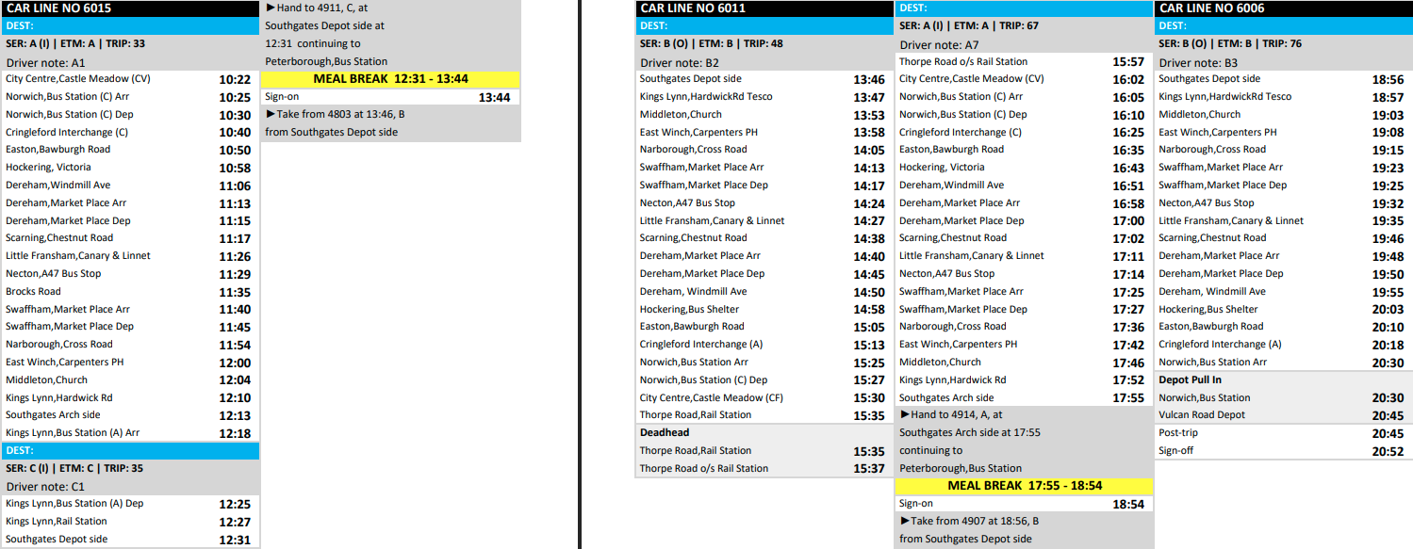Click the Post-trip 20:45 row
This screenshot has height=549, width=1413.
[x=1283, y=433]
